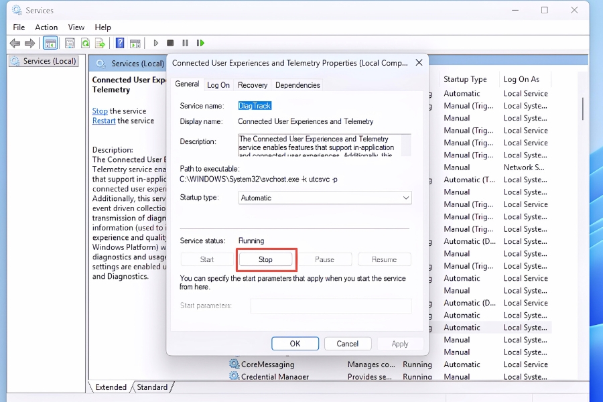This screenshot has width=603, height=402.
Task: Select the Credential Manager service row
Action: 391,377
